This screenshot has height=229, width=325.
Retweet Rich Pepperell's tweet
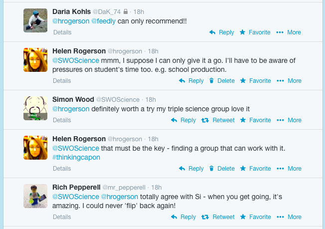(218, 217)
